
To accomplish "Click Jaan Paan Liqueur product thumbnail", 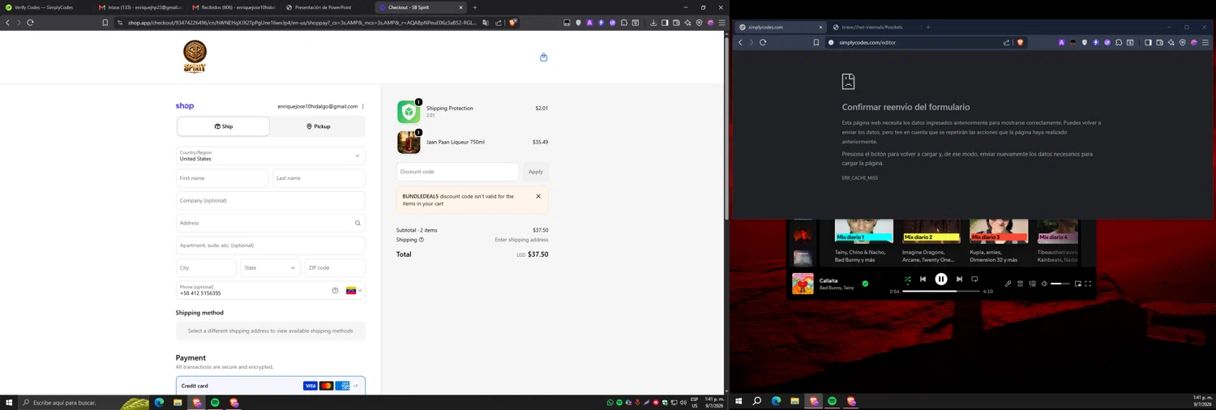I will [x=409, y=142].
